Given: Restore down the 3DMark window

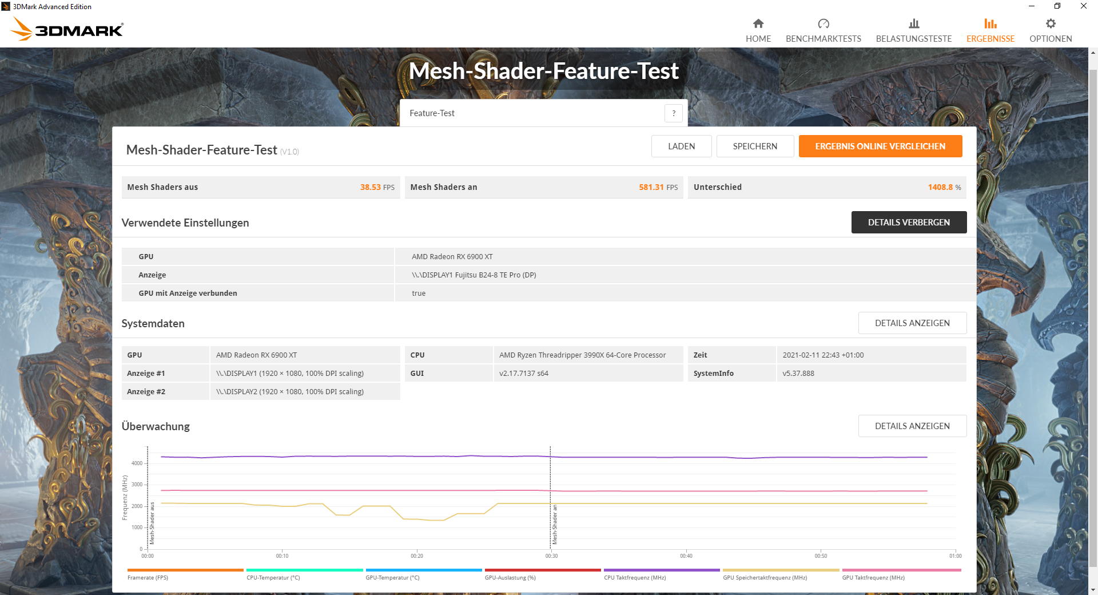Looking at the screenshot, I should (x=1057, y=6).
